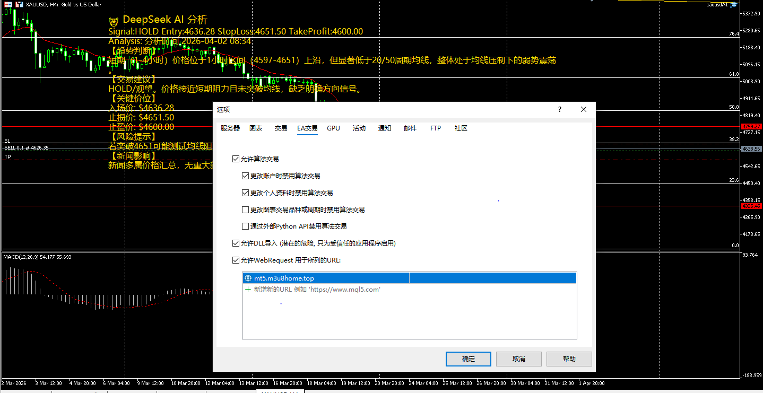Uncheck 更改账户时禁用算法交易
763x393 pixels.
click(x=245, y=176)
